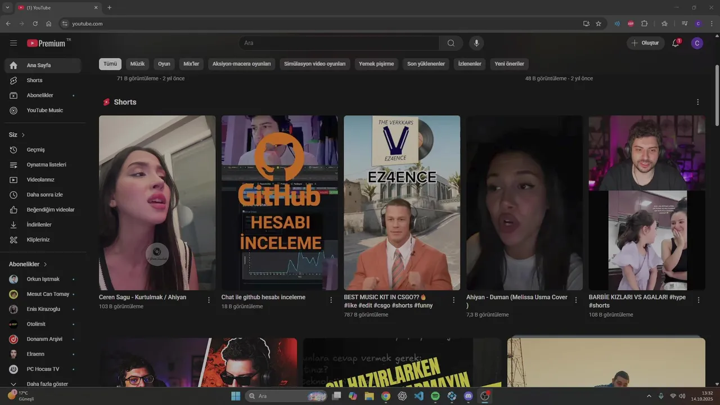Viewport: 720px width, 405px height.
Task: Open Elraenn channel
Action: pyautogui.click(x=43, y=354)
